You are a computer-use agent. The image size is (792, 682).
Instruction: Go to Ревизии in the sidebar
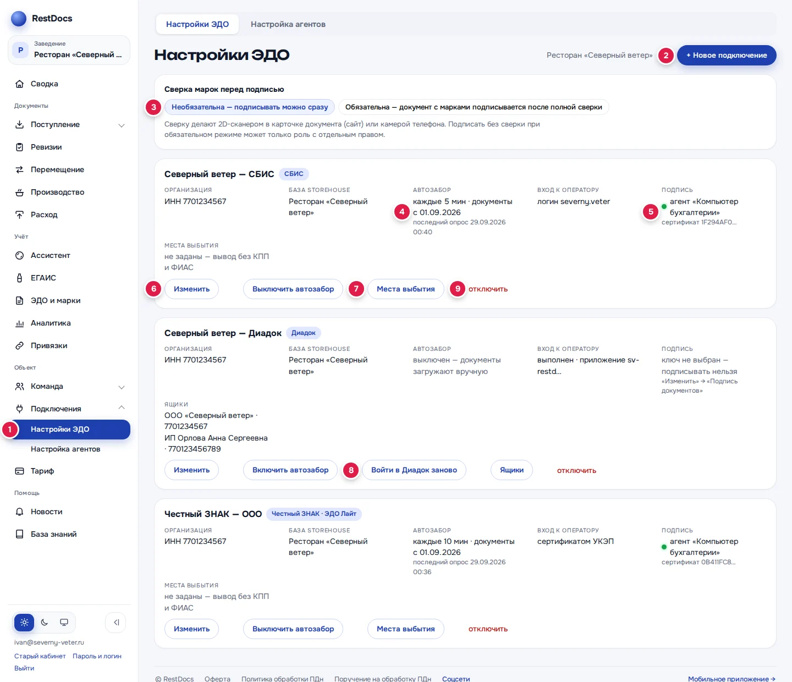click(x=69, y=147)
